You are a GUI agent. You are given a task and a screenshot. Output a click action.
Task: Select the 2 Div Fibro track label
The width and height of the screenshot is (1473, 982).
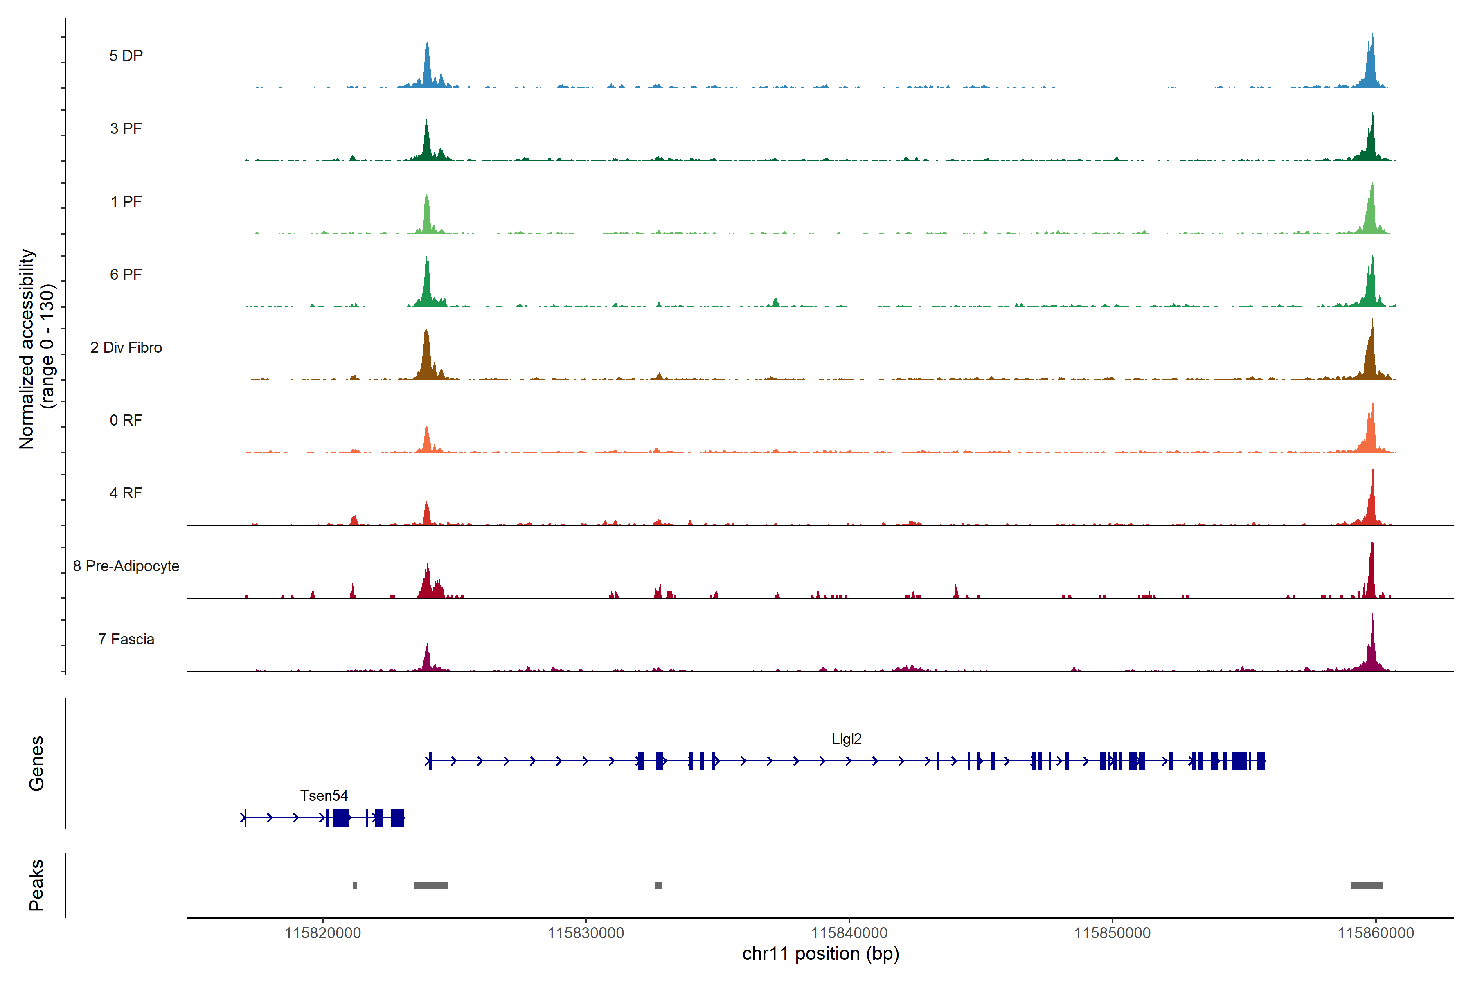pyautogui.click(x=126, y=347)
